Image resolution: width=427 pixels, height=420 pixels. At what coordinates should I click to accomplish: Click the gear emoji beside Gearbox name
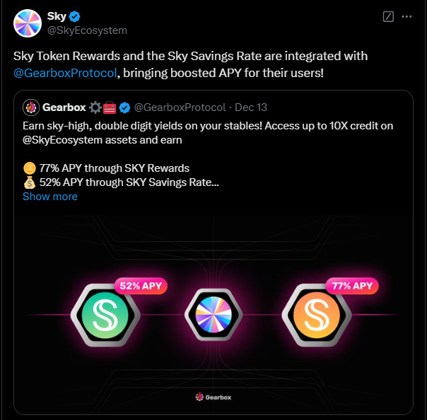[95, 107]
